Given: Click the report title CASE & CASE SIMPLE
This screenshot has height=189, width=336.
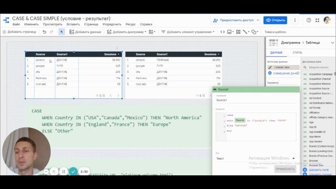Looking at the screenshot, I should pyautogui.click(x=61, y=18).
